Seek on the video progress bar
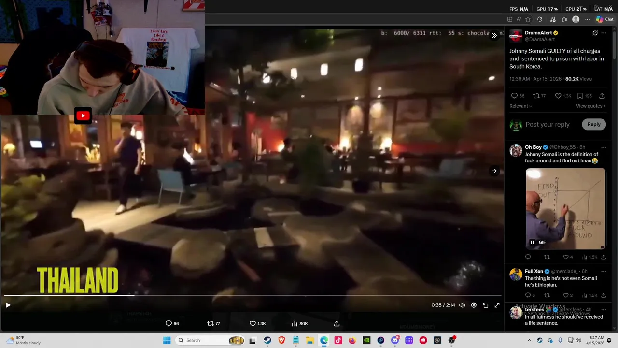The width and height of the screenshot is (618, 348). [252, 295]
